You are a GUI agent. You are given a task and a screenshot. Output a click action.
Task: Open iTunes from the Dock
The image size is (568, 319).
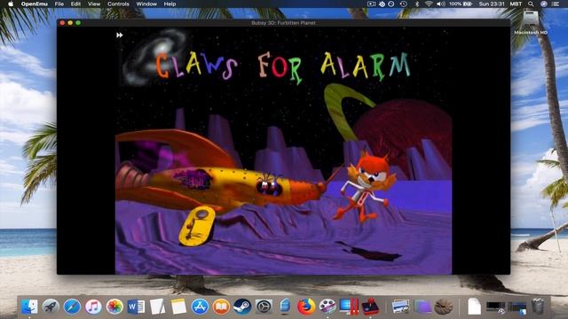[x=93, y=307]
